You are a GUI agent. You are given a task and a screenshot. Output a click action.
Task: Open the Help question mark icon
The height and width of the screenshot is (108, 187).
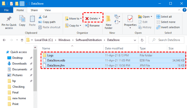click(184, 10)
